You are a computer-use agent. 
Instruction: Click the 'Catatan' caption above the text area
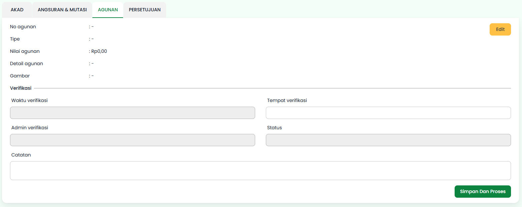point(21,155)
